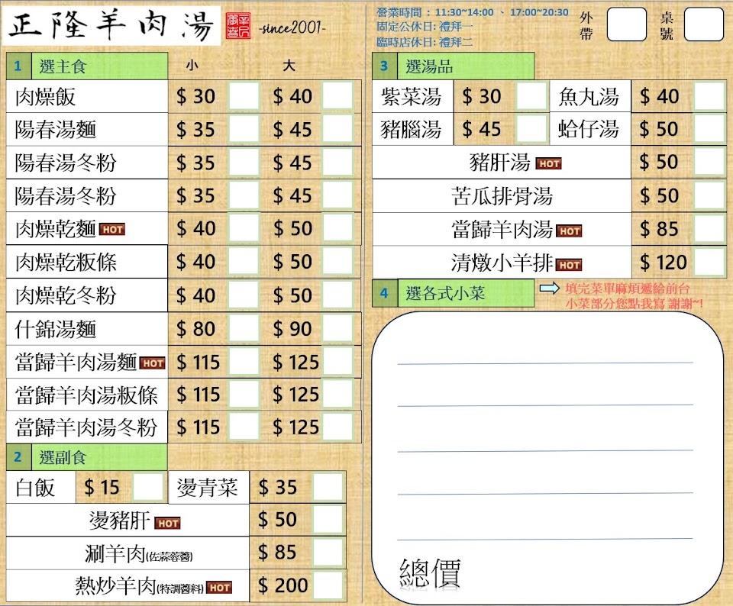Click the HOT badge beside 清燉小羊排
The width and height of the screenshot is (733, 606).
tap(570, 265)
